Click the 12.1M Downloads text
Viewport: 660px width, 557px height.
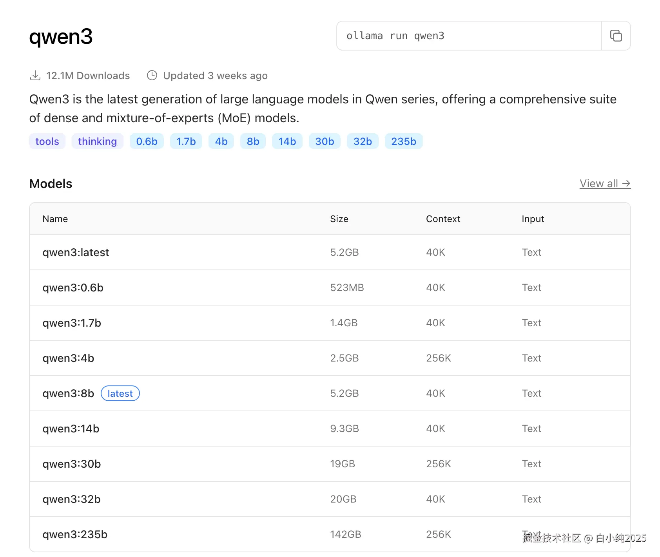[88, 76]
